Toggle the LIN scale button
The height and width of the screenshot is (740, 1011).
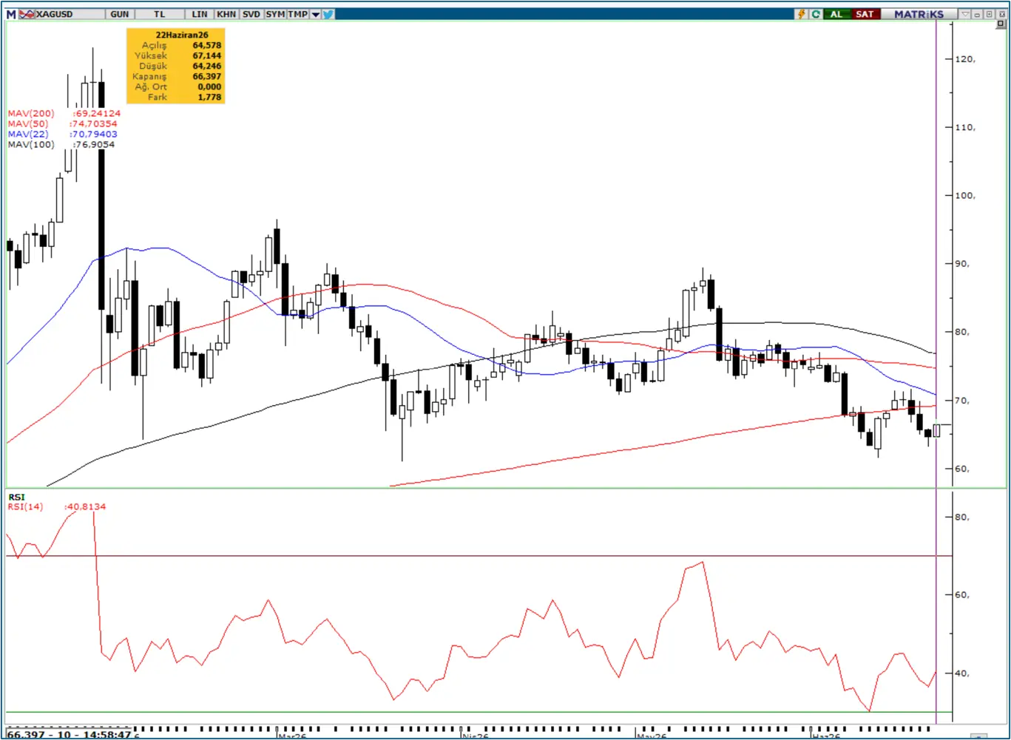point(200,14)
